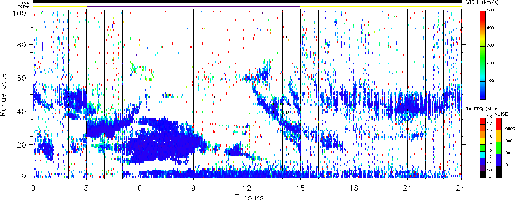
Task: Click the x-axis tick label '21'
Action: [408, 187]
